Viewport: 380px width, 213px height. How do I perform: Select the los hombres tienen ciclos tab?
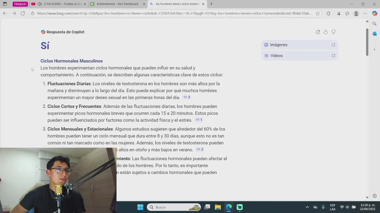pos(178,4)
